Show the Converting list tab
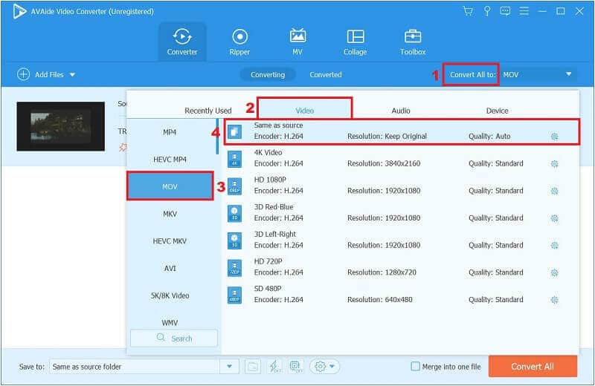Image resolution: width=595 pixels, height=386 pixels. (x=268, y=75)
